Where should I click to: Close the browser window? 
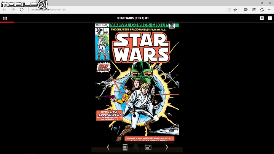pos(270,3)
